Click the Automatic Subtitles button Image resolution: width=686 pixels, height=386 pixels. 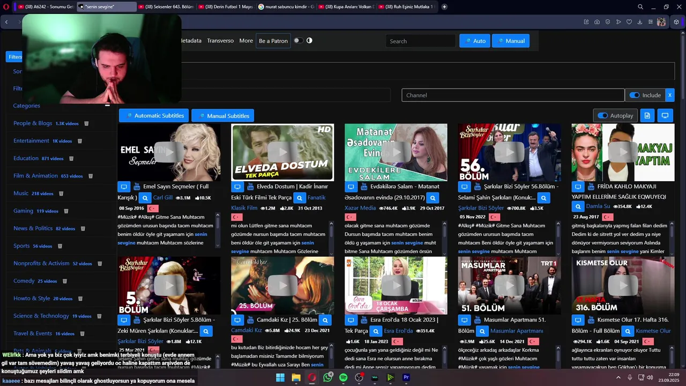[154, 115]
